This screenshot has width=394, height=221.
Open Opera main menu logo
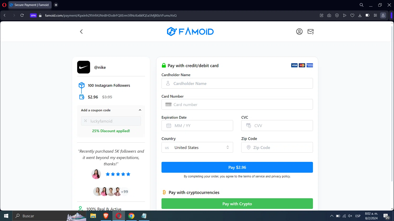[x=4, y=5]
